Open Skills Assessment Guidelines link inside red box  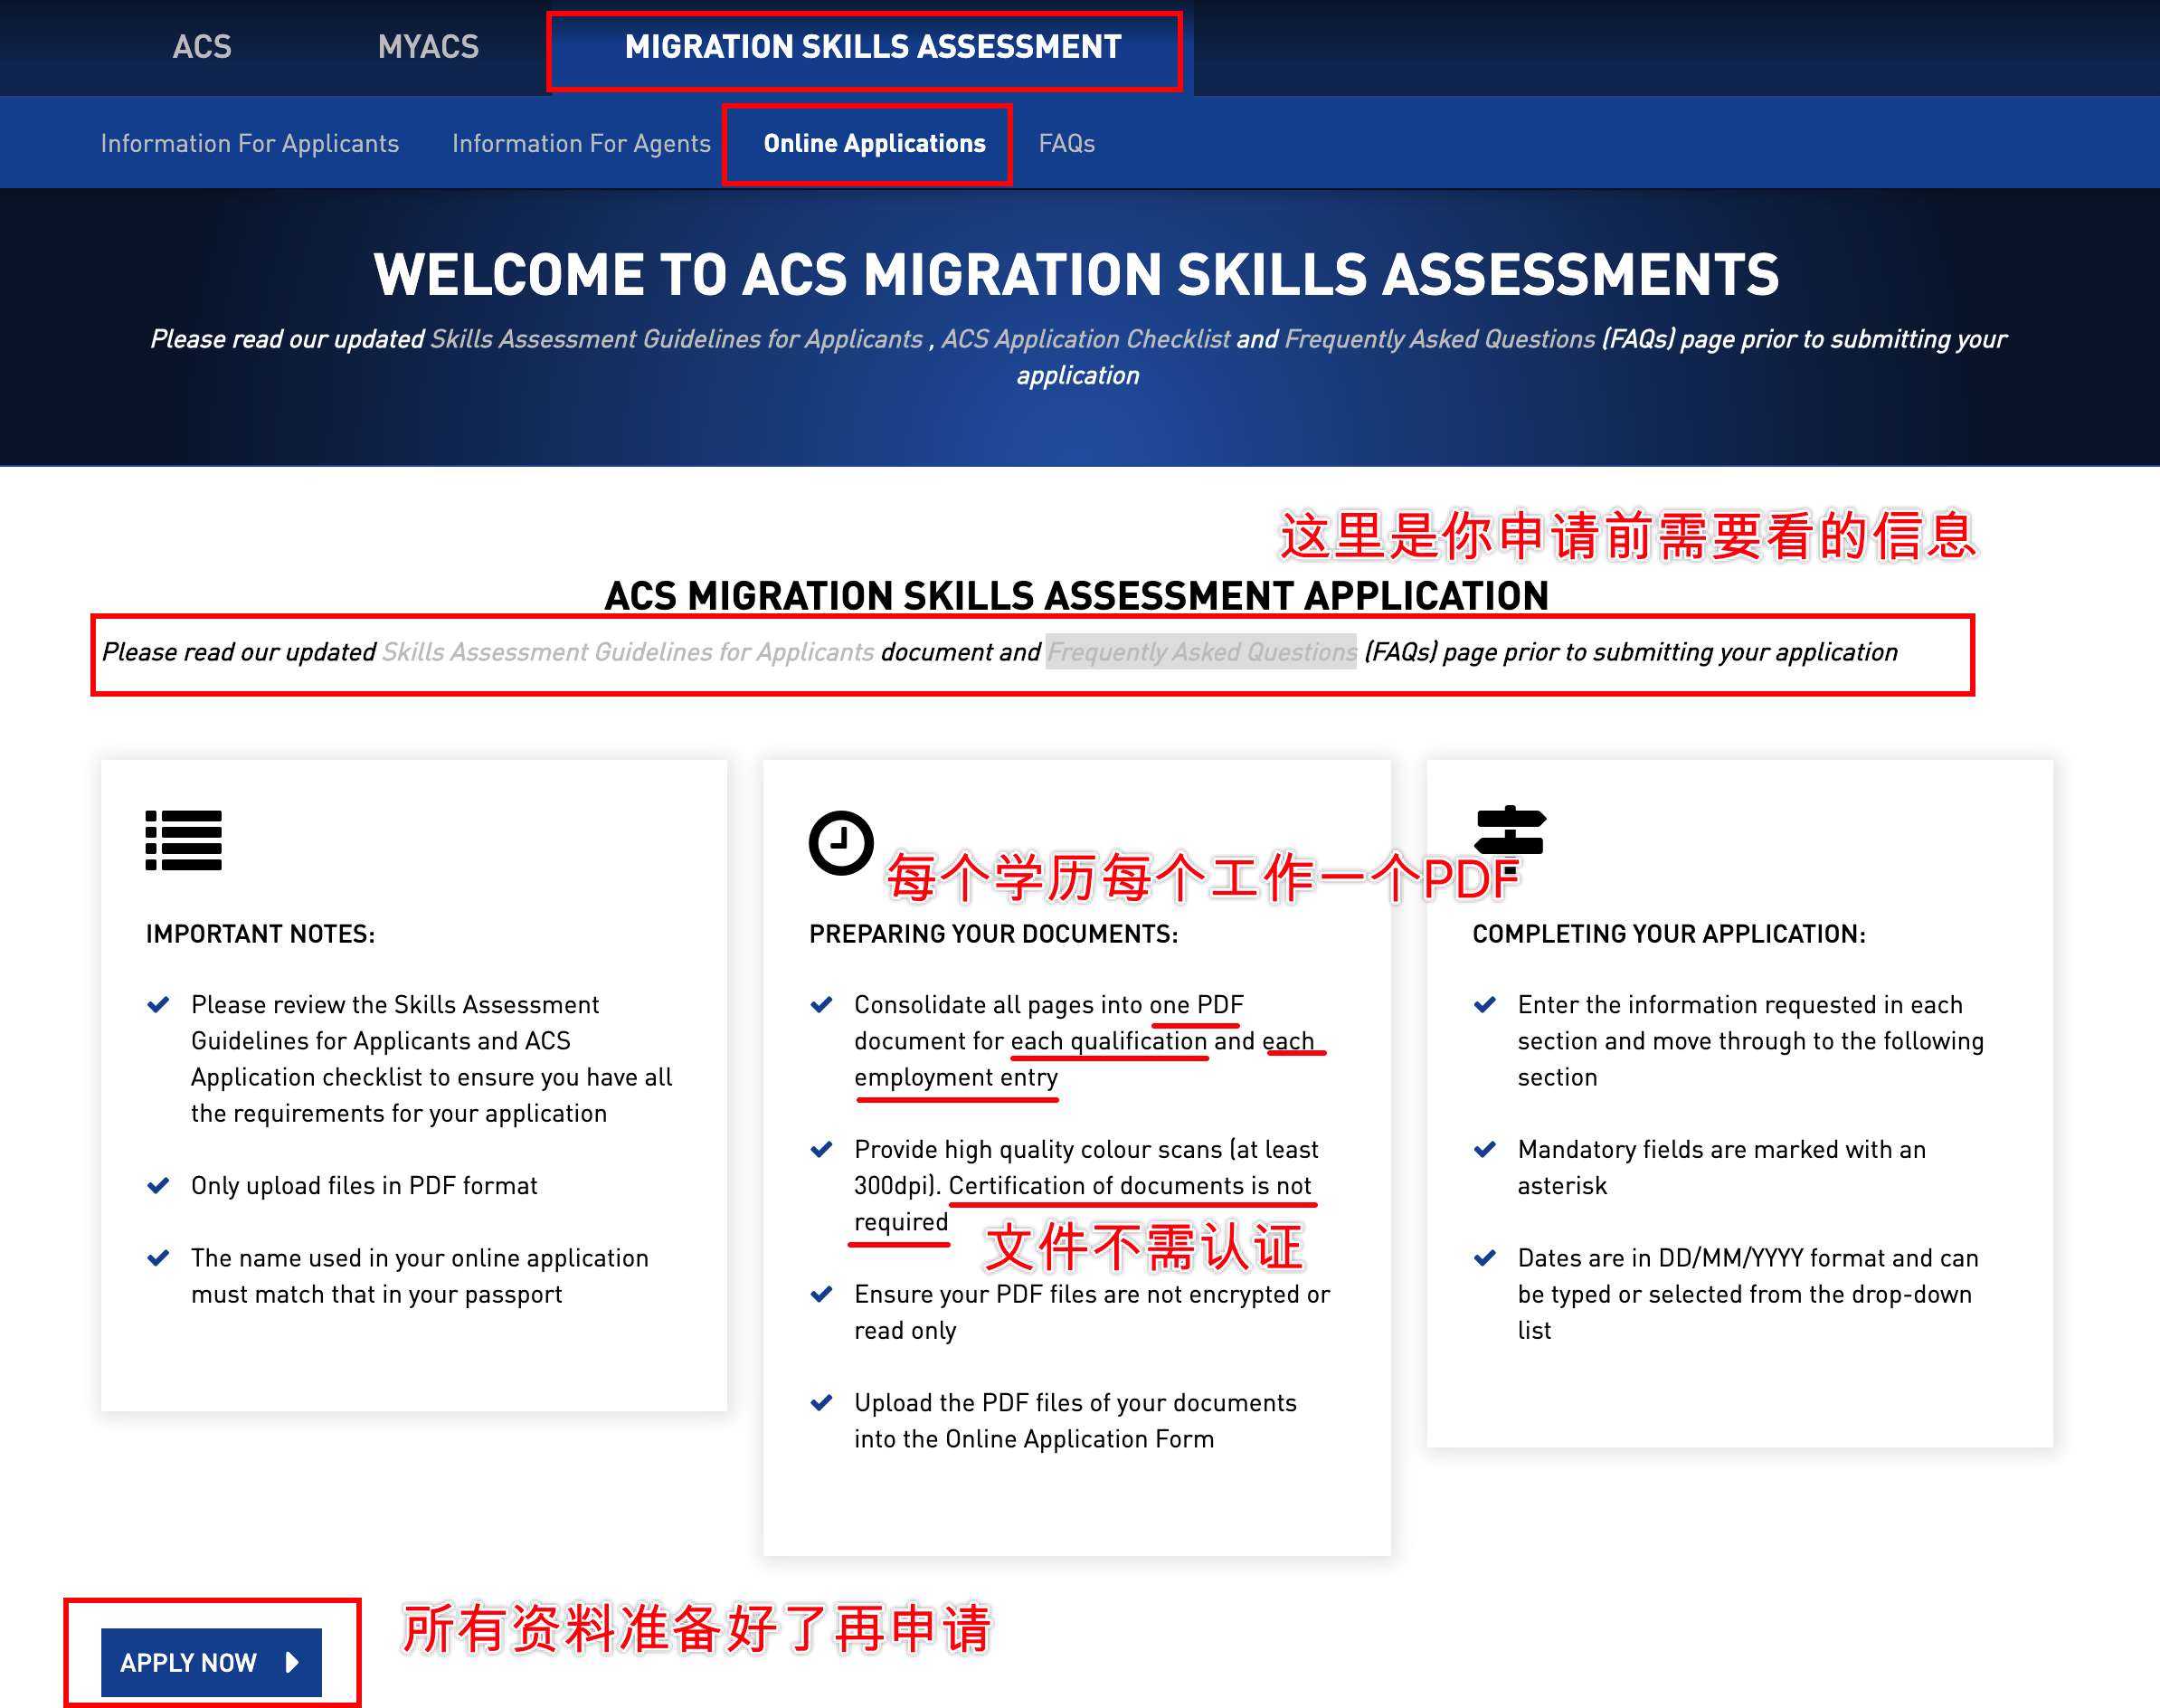click(628, 652)
